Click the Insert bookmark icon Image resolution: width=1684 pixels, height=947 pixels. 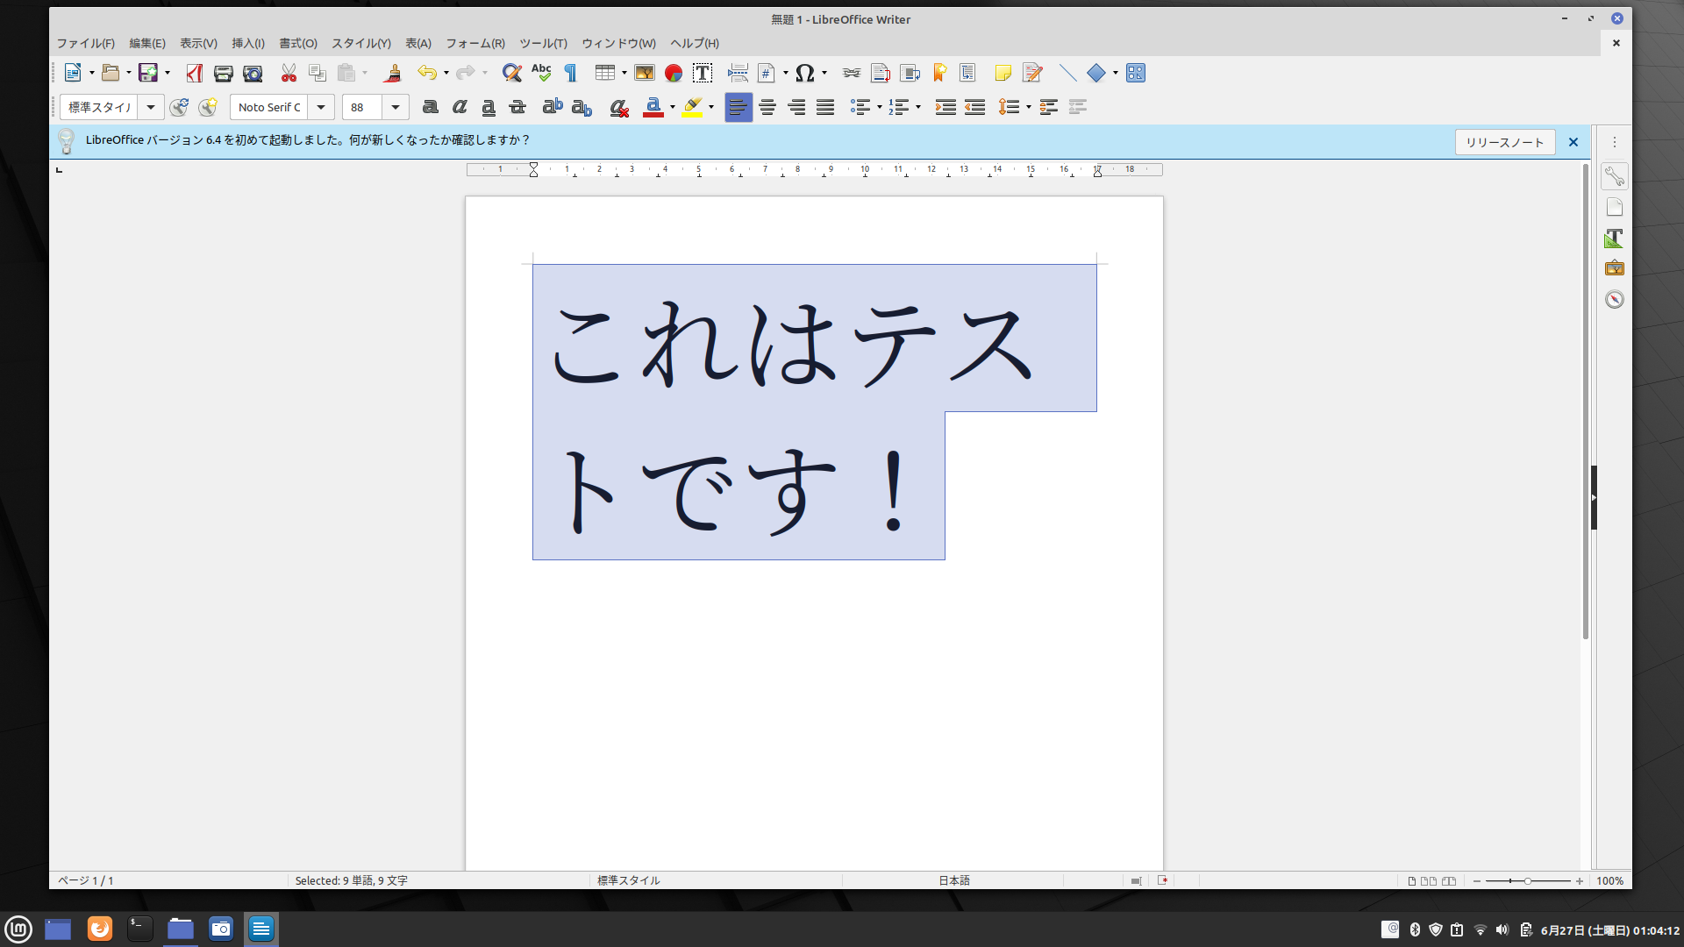[939, 73]
